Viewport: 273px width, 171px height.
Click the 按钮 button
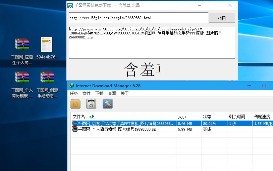(222, 18)
